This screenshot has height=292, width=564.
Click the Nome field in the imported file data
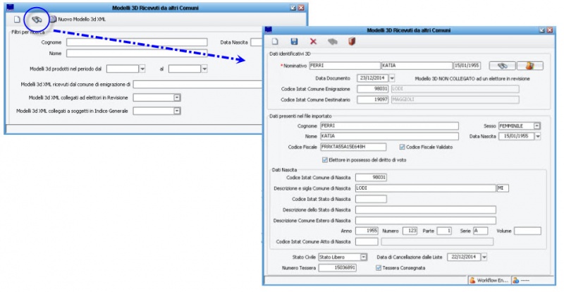389,136
